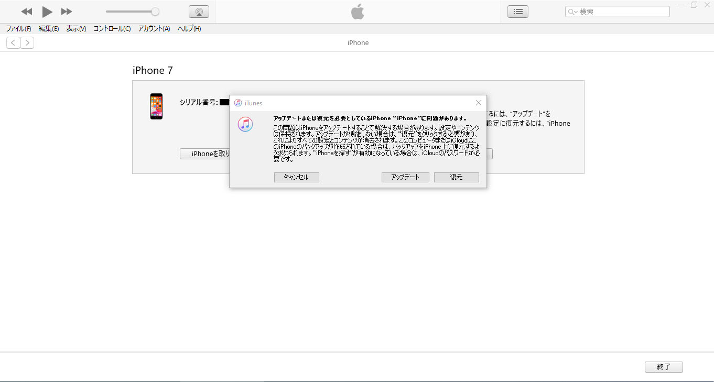Image resolution: width=714 pixels, height=382 pixels.
Task: Open the ファイル(F) menu
Action: tap(18, 29)
